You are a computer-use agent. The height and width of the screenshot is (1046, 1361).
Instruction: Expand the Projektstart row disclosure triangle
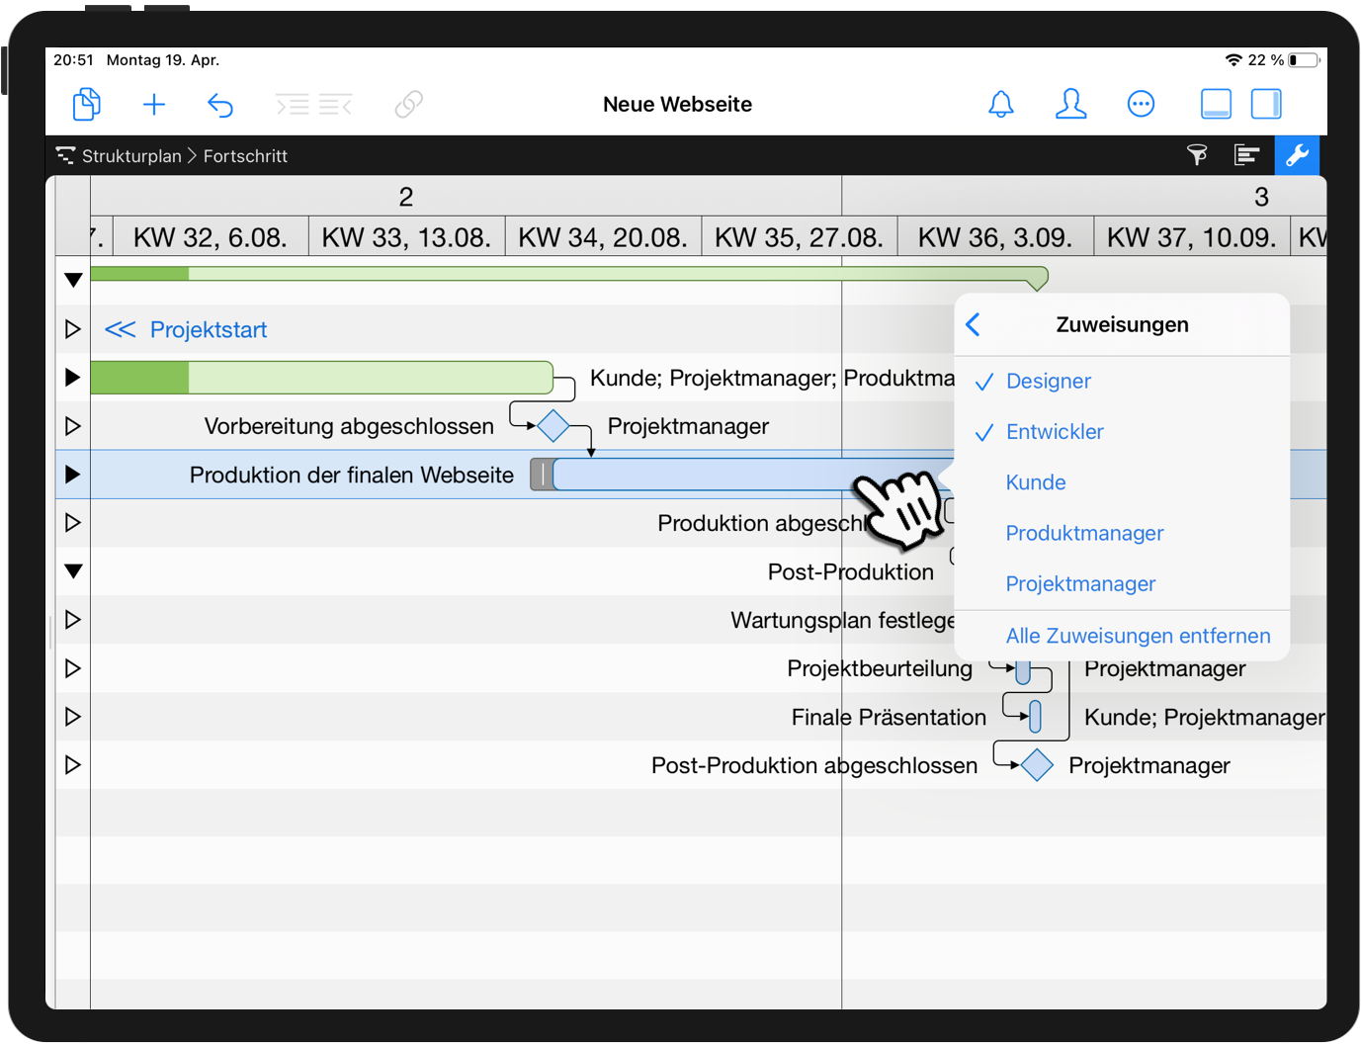tap(72, 328)
